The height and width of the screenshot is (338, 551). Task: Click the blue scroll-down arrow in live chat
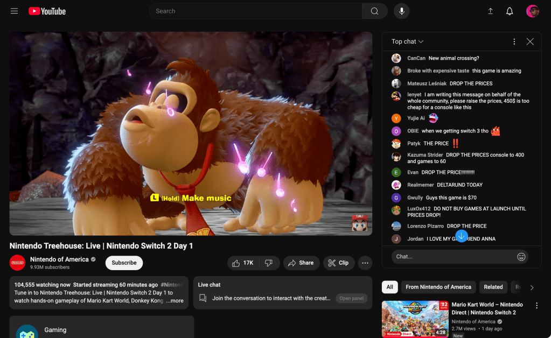tap(461, 236)
